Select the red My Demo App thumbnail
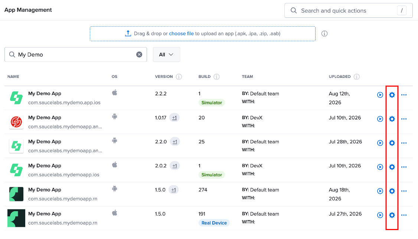The height and width of the screenshot is (239, 418). point(16,122)
